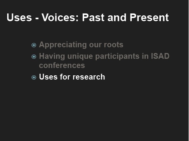The image size is (189, 141).
Task: Select the slide title Uses - Voices: Past and Present
Action: coord(88,17)
